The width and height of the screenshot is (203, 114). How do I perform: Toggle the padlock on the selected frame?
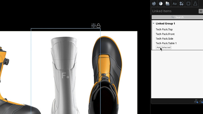(98, 26)
